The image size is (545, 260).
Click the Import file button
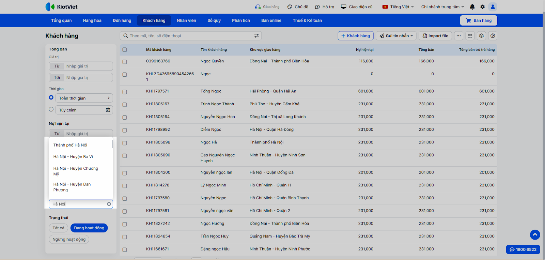(435, 36)
